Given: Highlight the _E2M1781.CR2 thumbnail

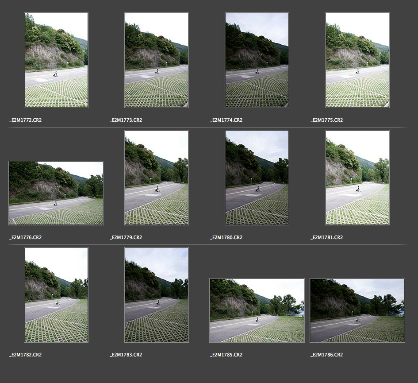Looking at the screenshot, I should [x=357, y=178].
